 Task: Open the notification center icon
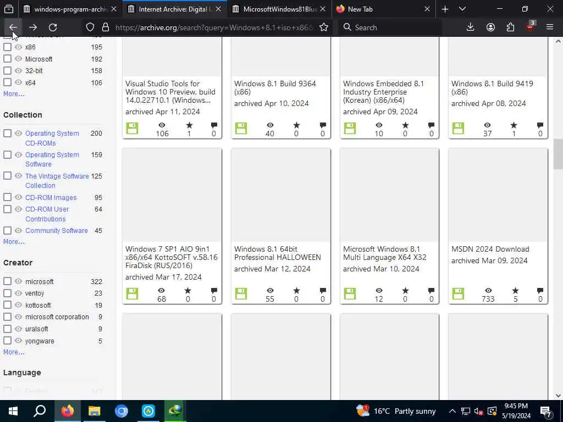[x=546, y=411]
